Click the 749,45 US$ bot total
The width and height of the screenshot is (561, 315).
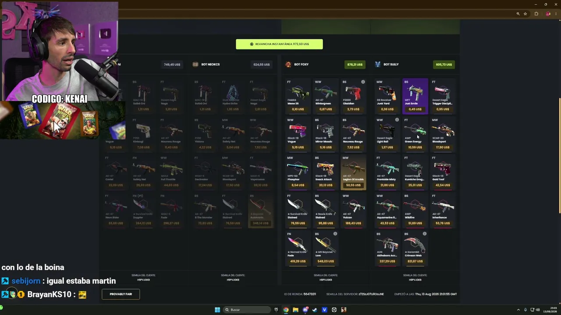point(172,64)
